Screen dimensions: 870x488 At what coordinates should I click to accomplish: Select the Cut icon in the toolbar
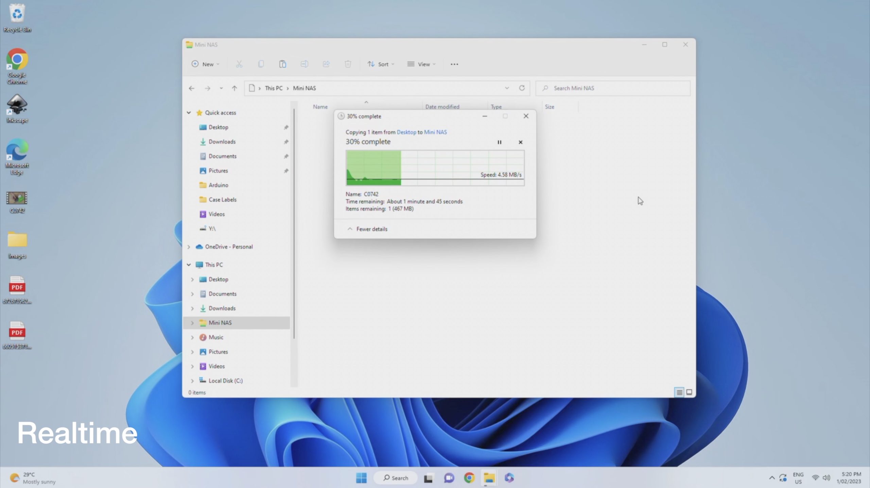[x=239, y=64]
